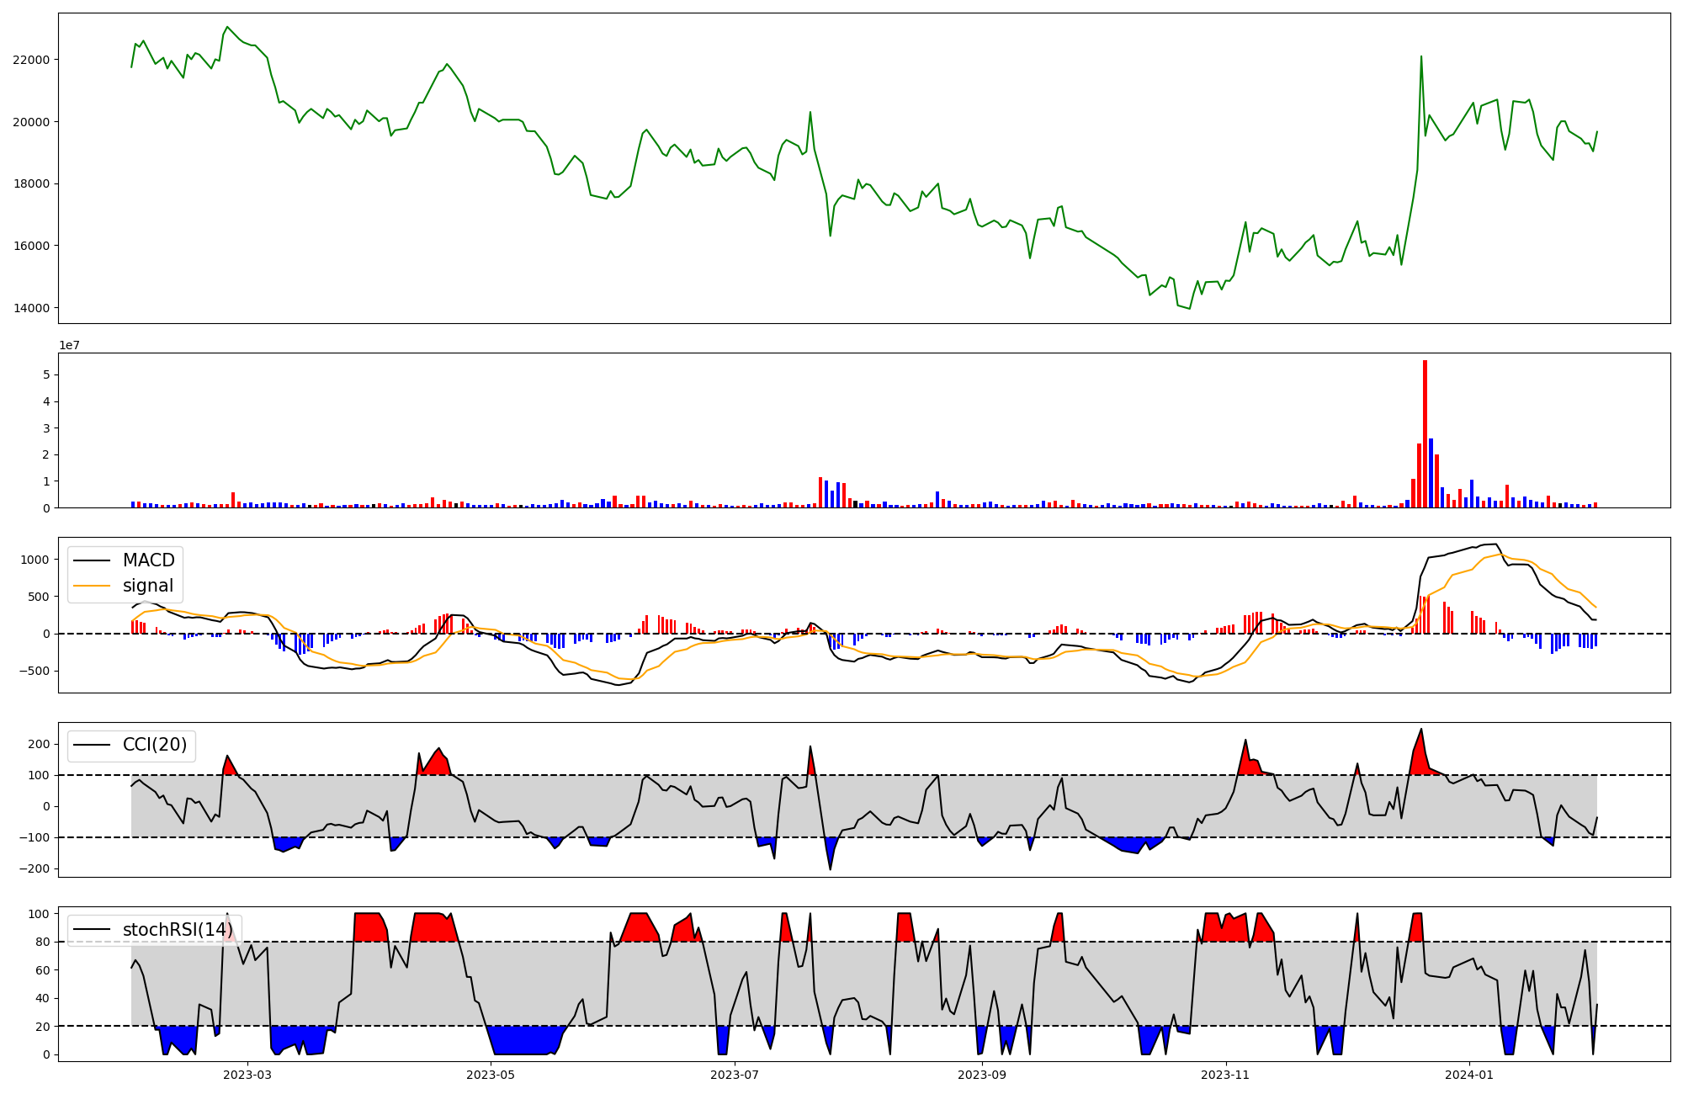This screenshot has width=1683, height=1094.
Task: Click the 2023-05 x-axis date label
Action: (490, 1075)
